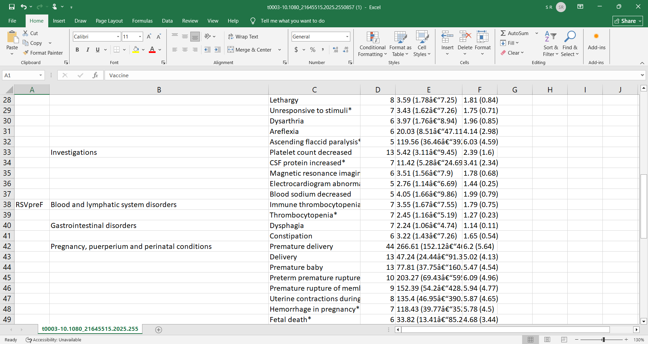Apply borders using the Borders icon

(116, 50)
